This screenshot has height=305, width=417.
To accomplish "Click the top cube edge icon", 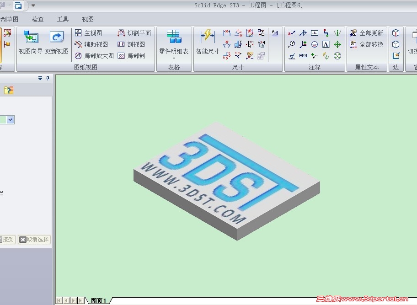I will (396, 33).
